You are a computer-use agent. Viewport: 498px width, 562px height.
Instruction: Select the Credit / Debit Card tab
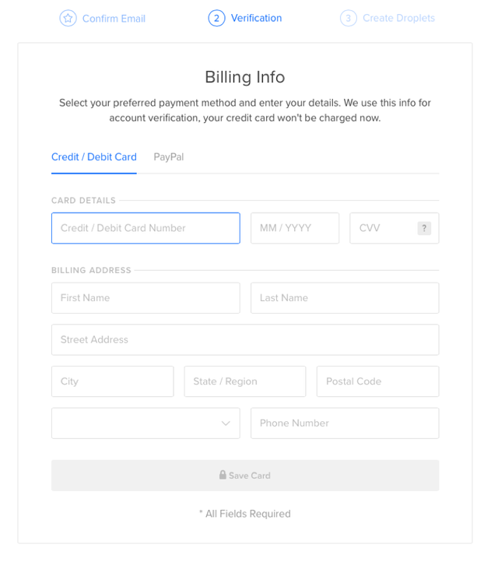click(94, 157)
